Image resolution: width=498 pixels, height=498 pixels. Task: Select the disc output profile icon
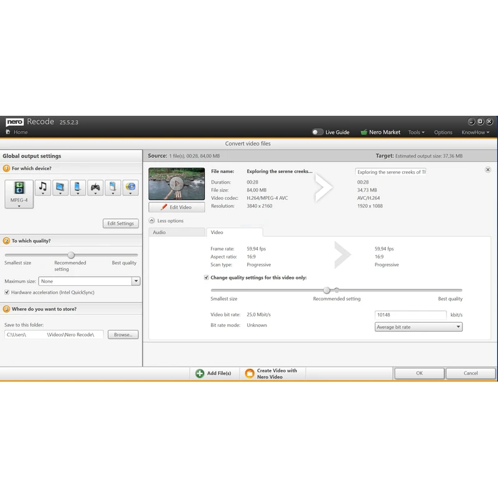click(130, 187)
